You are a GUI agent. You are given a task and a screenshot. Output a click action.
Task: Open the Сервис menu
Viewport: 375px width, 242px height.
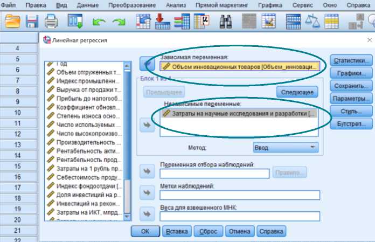(303, 5)
